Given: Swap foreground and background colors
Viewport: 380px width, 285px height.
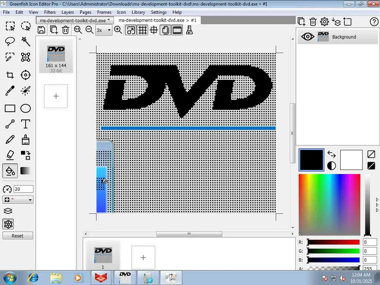Looking at the screenshot, I should [x=331, y=154].
